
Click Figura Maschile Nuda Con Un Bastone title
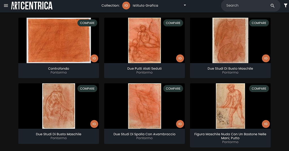coord(230,136)
